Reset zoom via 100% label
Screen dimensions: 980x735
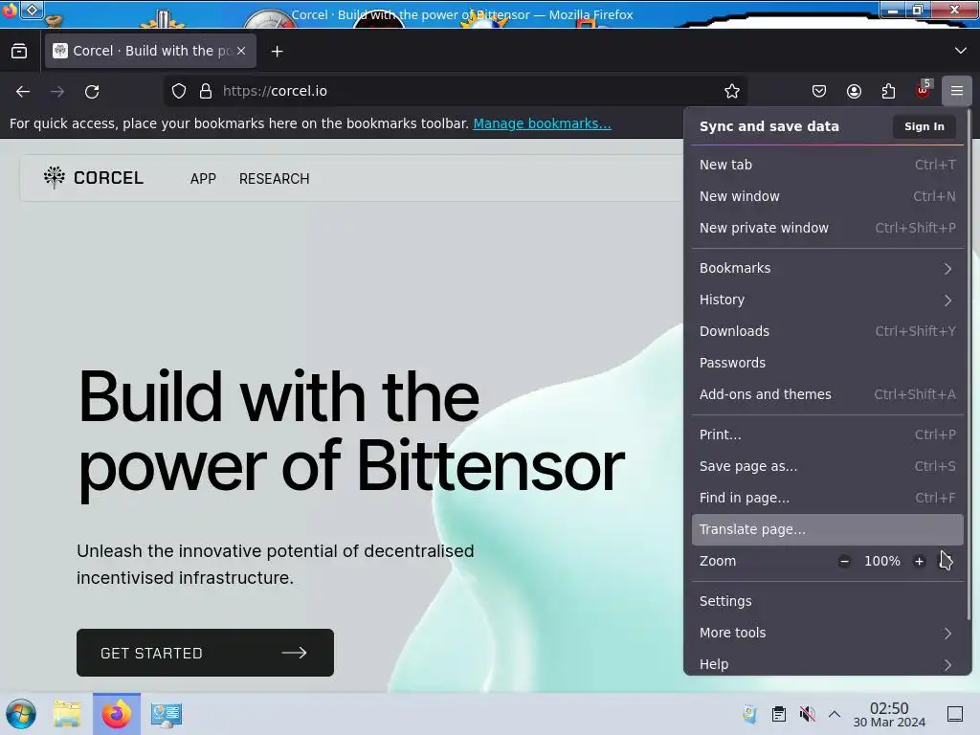(x=881, y=561)
